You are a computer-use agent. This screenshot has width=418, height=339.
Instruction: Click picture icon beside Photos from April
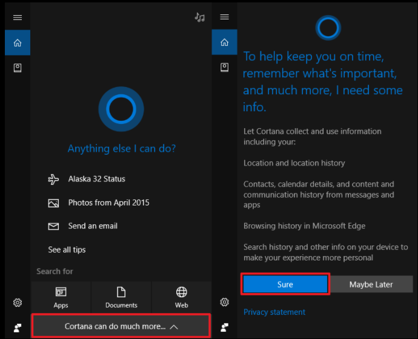pos(53,203)
